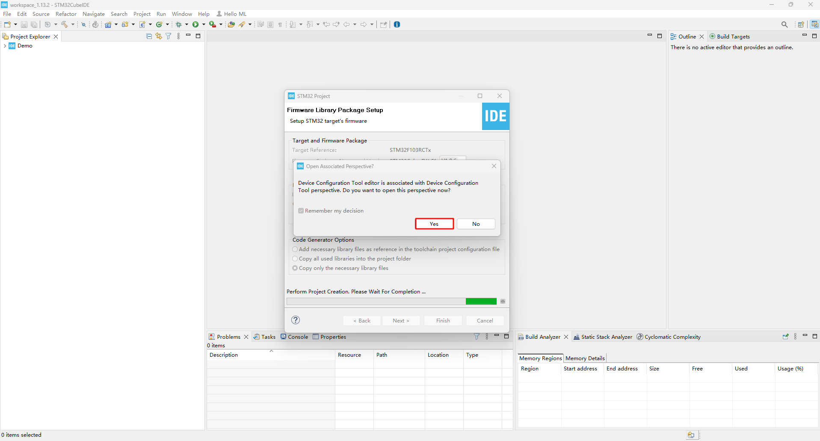
Task: Click Build Analyzer pin/export icon
Action: point(785,337)
